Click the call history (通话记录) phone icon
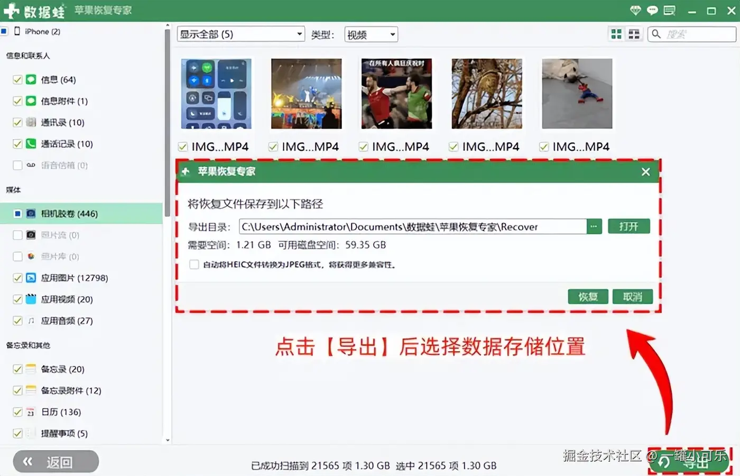Screen dimensions: 740x476 [x=31, y=143]
